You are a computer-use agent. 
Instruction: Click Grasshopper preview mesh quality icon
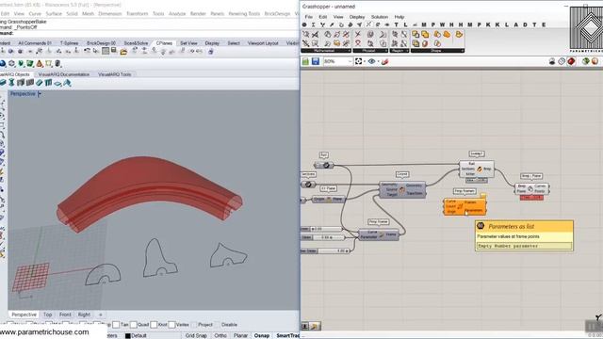pos(595,61)
